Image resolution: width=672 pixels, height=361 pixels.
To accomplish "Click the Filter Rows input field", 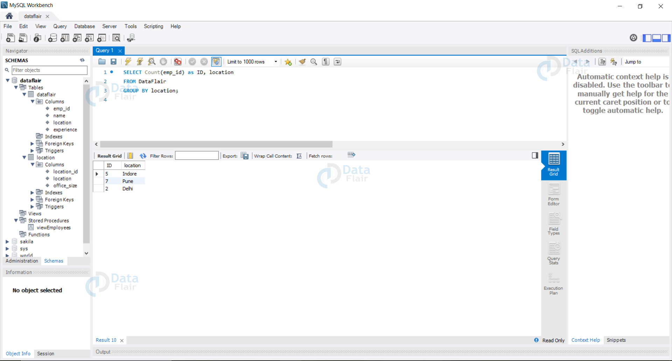I will pyautogui.click(x=197, y=156).
